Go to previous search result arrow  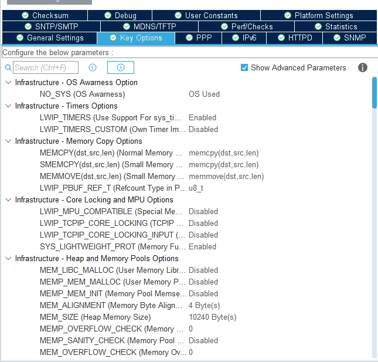pyautogui.click(x=93, y=67)
